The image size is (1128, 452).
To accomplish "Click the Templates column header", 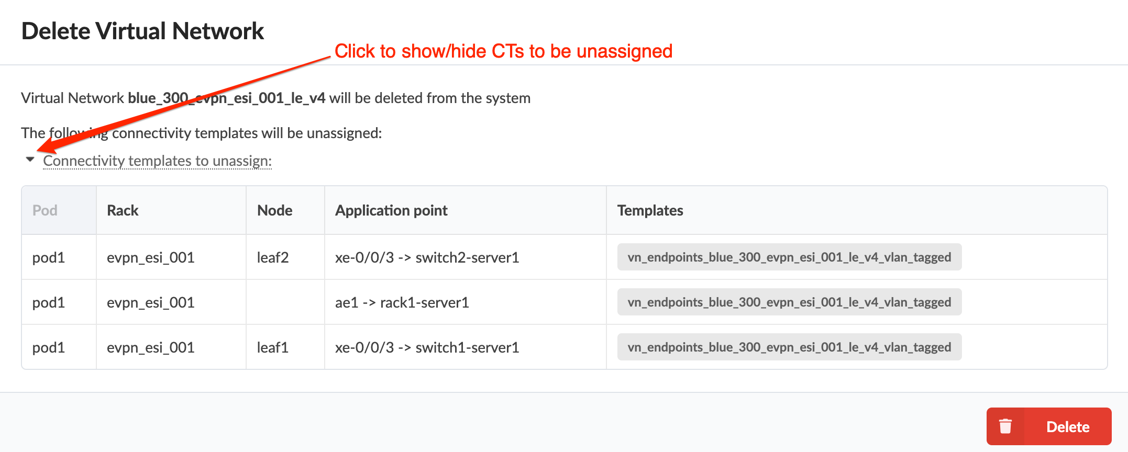I will pyautogui.click(x=650, y=210).
